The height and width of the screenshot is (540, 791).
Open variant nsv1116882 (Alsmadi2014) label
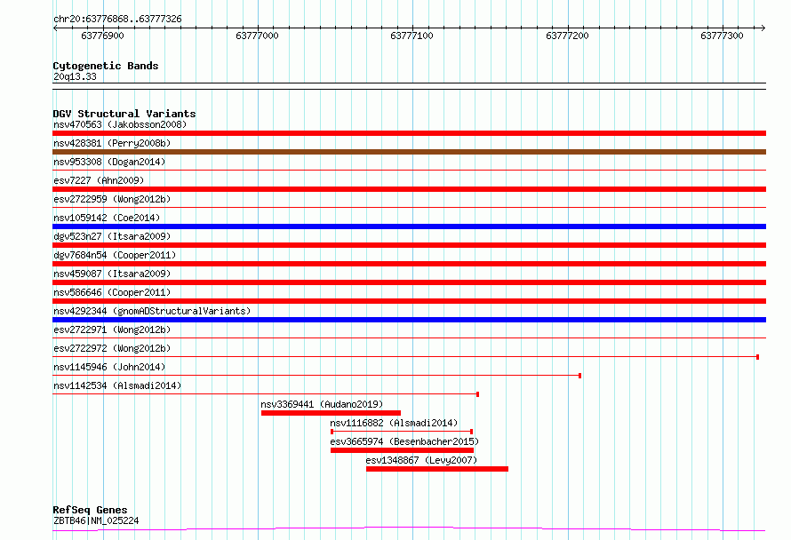coord(394,423)
